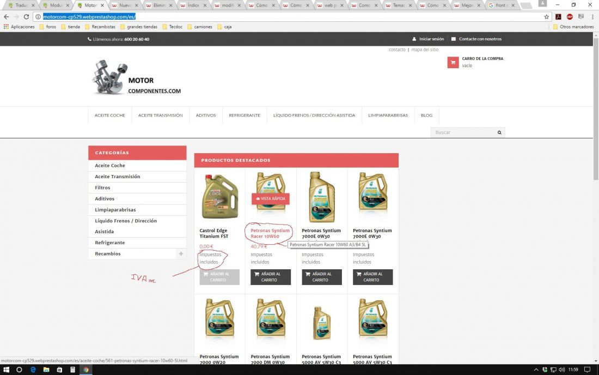Select Aceite Transmisión in Categorías sidebar

[117, 177]
